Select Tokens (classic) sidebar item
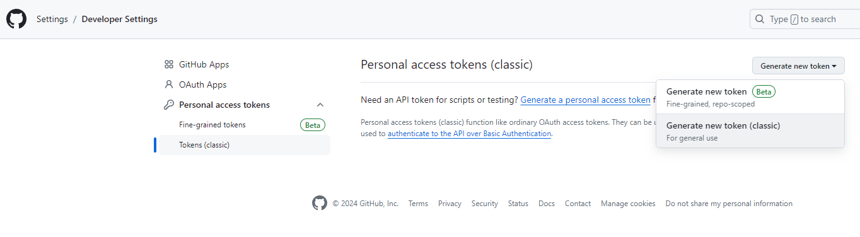 coord(245,145)
